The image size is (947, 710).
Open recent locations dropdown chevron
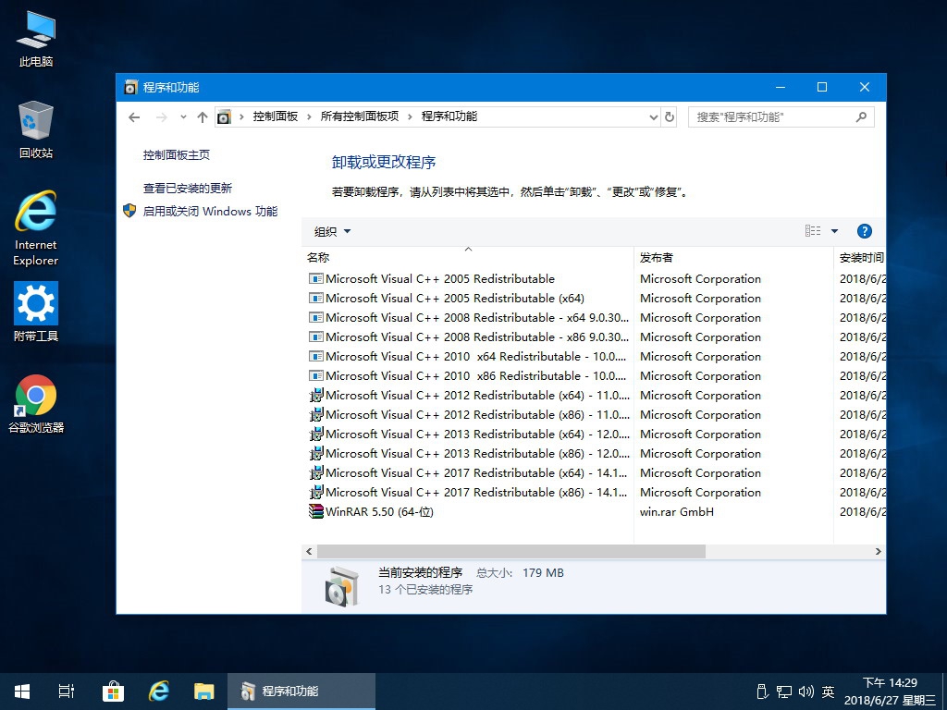pos(183,117)
